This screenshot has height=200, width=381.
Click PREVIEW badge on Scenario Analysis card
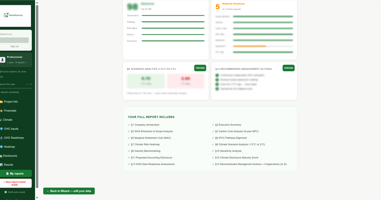[x=200, y=68]
